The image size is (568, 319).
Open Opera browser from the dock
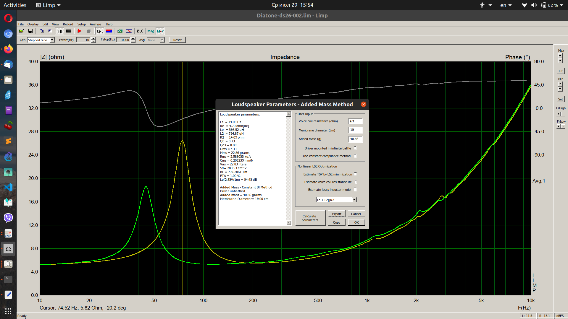[x=8, y=18]
